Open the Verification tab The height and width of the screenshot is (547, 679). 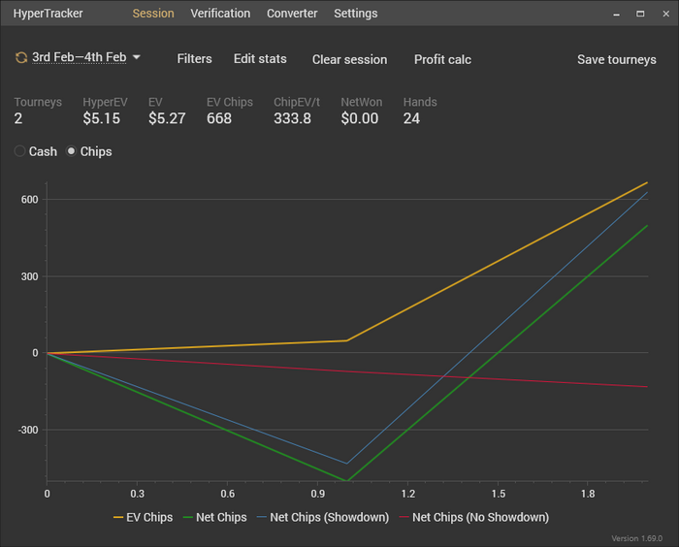click(x=220, y=14)
